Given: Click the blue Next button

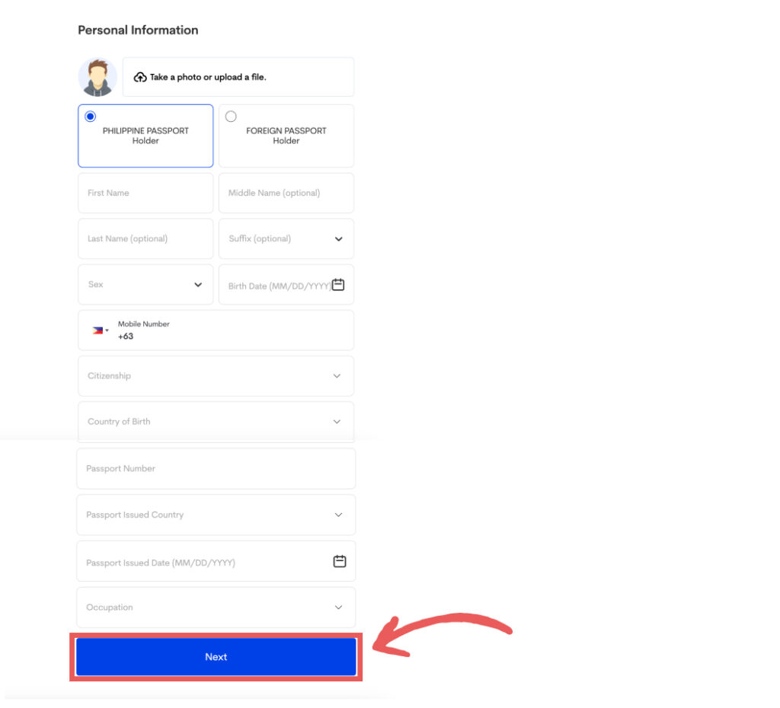Looking at the screenshot, I should (x=216, y=657).
